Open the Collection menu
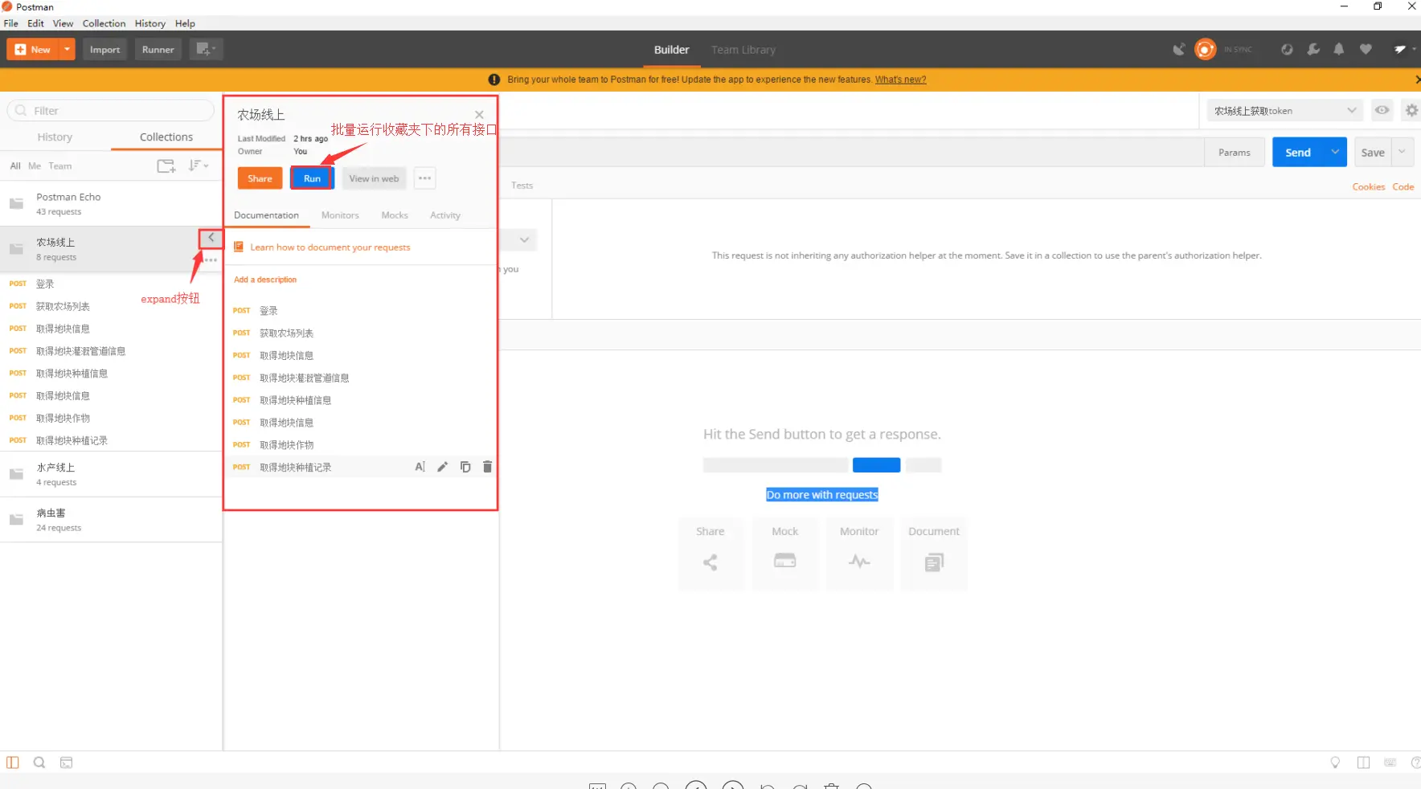The width and height of the screenshot is (1421, 789). coord(104,23)
